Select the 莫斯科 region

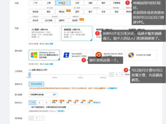(x=62, y=20)
